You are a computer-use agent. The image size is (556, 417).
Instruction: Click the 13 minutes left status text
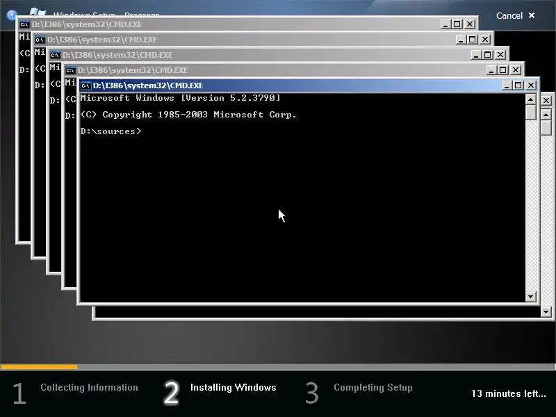point(509,393)
